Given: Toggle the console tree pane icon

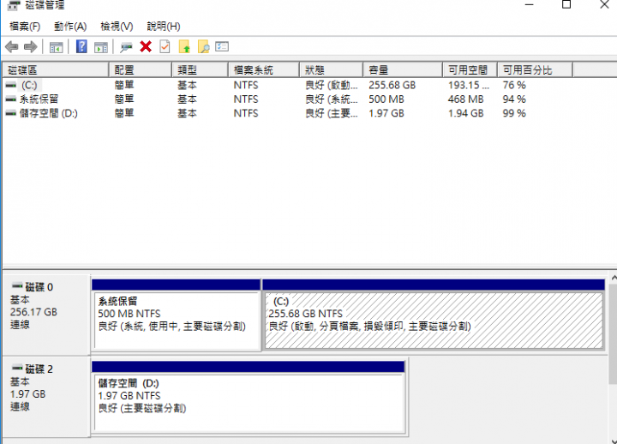Looking at the screenshot, I should pyautogui.click(x=56, y=47).
